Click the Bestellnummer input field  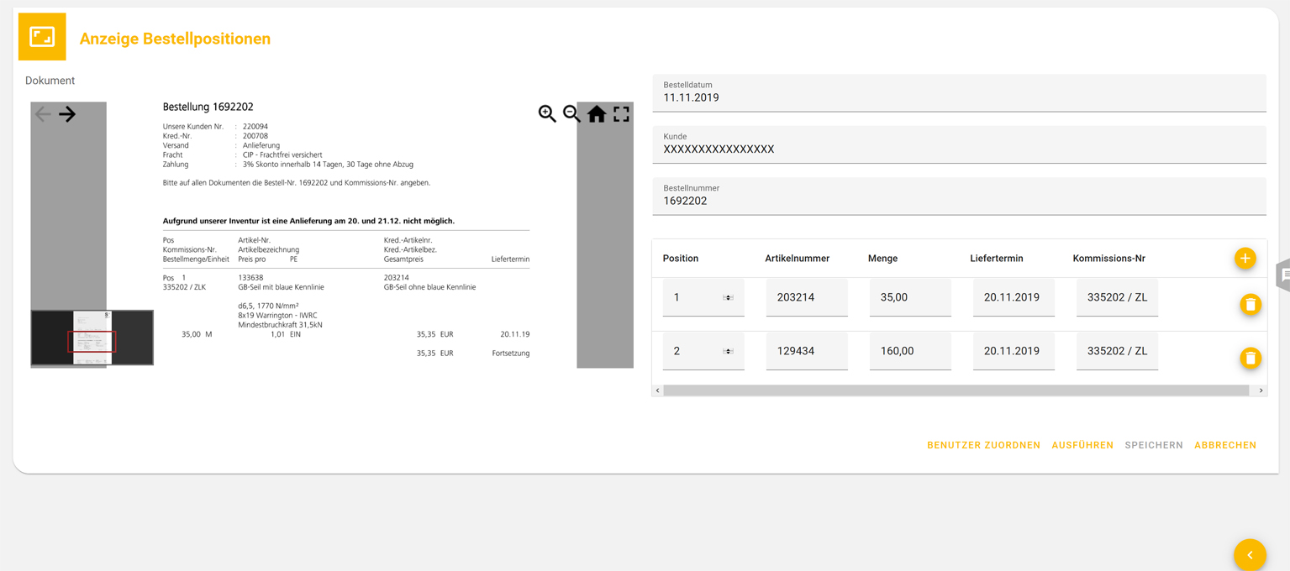click(x=958, y=202)
